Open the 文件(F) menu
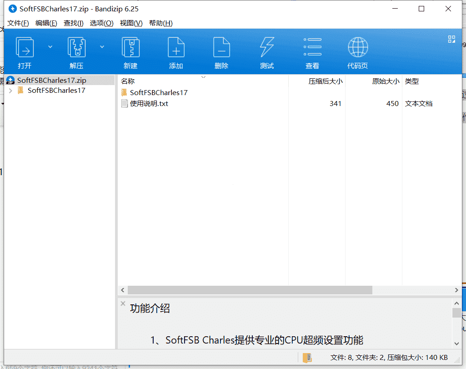 (x=18, y=23)
